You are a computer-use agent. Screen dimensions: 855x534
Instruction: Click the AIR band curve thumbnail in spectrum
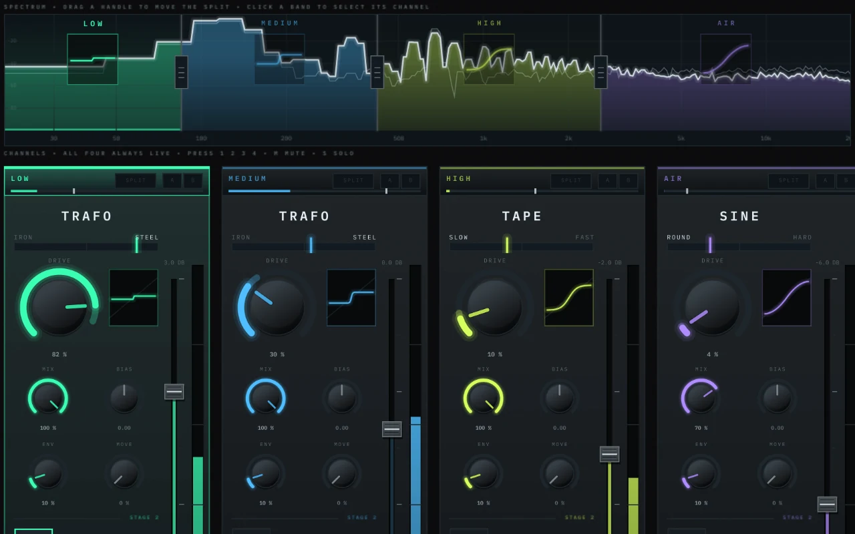coord(726,59)
